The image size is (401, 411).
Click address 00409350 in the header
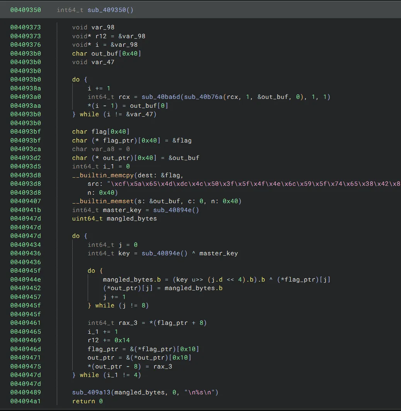point(25,10)
